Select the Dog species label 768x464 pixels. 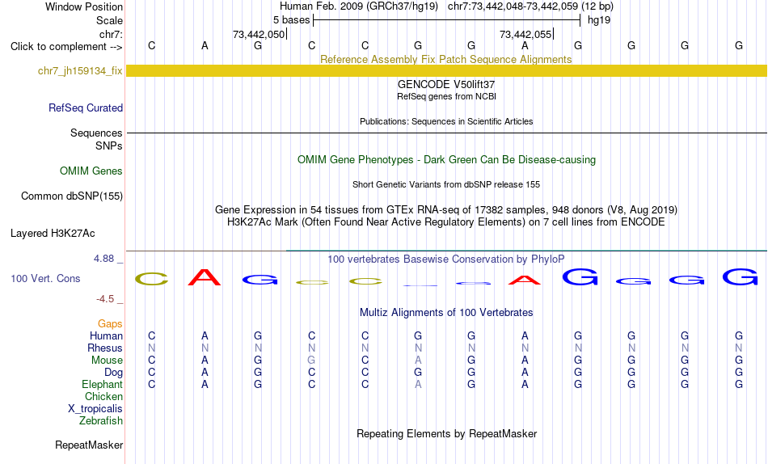[x=114, y=373]
